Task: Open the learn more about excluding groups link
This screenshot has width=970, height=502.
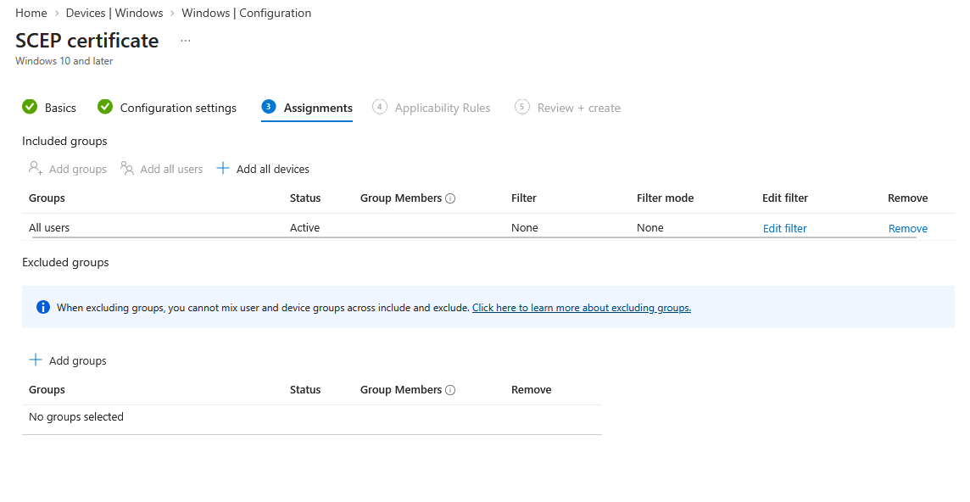Action: 582,308
